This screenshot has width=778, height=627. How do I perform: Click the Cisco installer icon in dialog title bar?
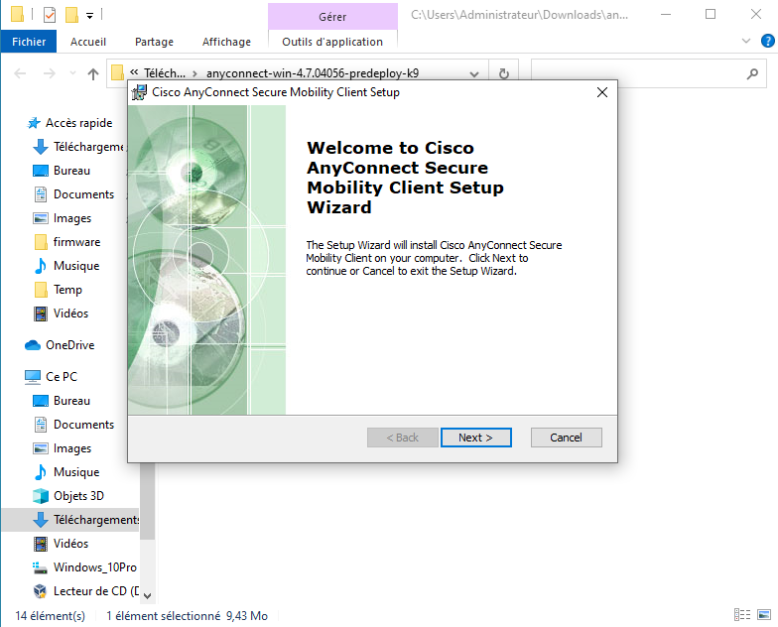click(x=140, y=92)
